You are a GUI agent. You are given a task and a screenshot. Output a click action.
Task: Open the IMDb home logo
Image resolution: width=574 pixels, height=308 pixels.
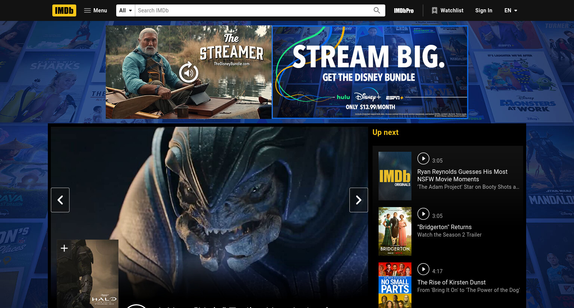(x=64, y=10)
